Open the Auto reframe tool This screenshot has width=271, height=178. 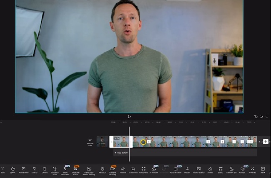176,170
